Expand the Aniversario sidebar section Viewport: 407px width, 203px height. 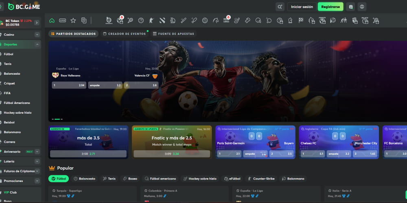pos(37,151)
